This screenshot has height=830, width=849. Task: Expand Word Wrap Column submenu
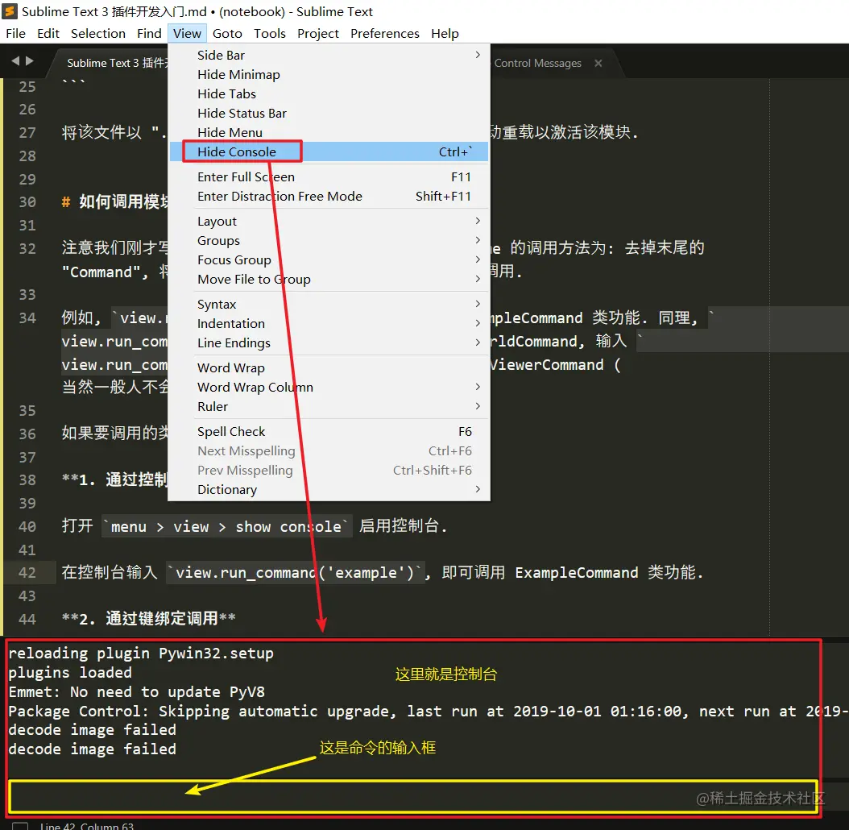(329, 388)
